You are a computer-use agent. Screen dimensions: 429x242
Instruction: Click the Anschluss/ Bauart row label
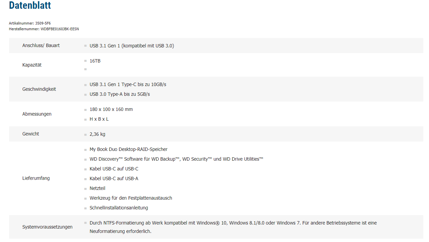tap(41, 45)
